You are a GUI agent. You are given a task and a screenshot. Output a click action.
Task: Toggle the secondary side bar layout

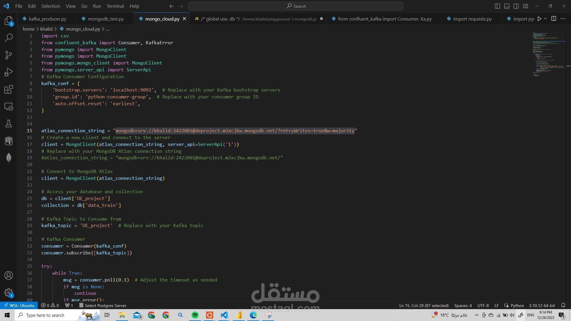point(516,6)
